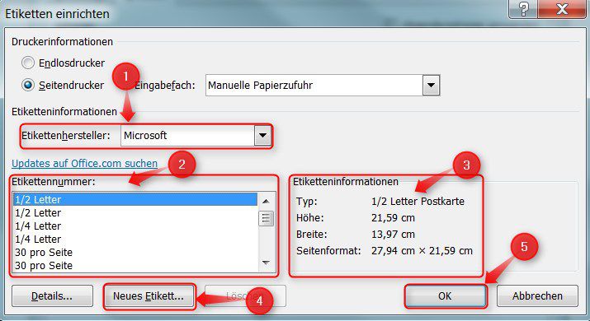
Task: Open the Etikettenhersteller dropdown arrow
Action: (x=262, y=136)
